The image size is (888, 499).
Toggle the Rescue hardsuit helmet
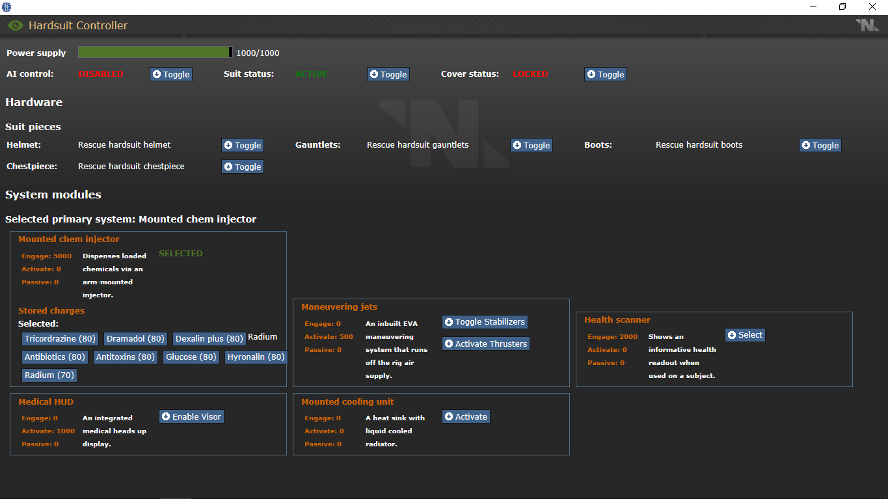click(243, 145)
